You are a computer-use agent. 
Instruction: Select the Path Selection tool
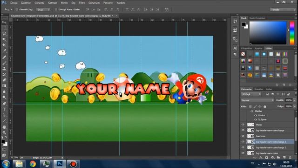(4, 115)
